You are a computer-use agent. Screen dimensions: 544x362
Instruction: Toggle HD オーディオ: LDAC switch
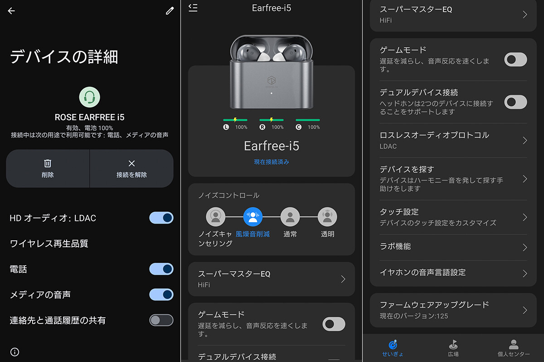pos(161,218)
